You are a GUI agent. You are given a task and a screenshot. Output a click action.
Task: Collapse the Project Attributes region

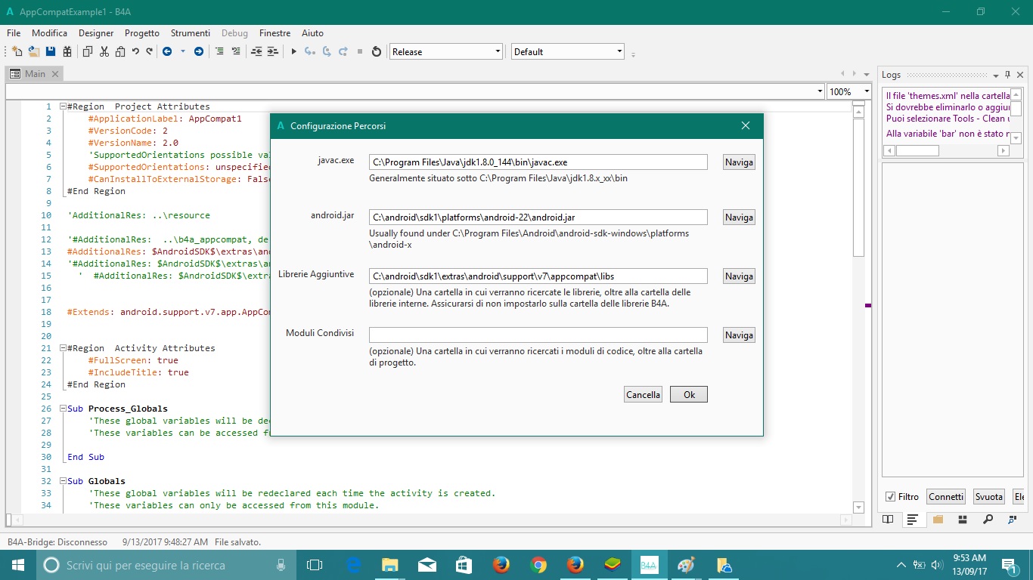tap(62, 106)
